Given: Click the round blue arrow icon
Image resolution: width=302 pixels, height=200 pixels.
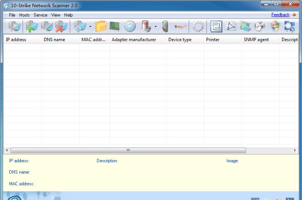Looking at the screenshot, I should 130,26.
